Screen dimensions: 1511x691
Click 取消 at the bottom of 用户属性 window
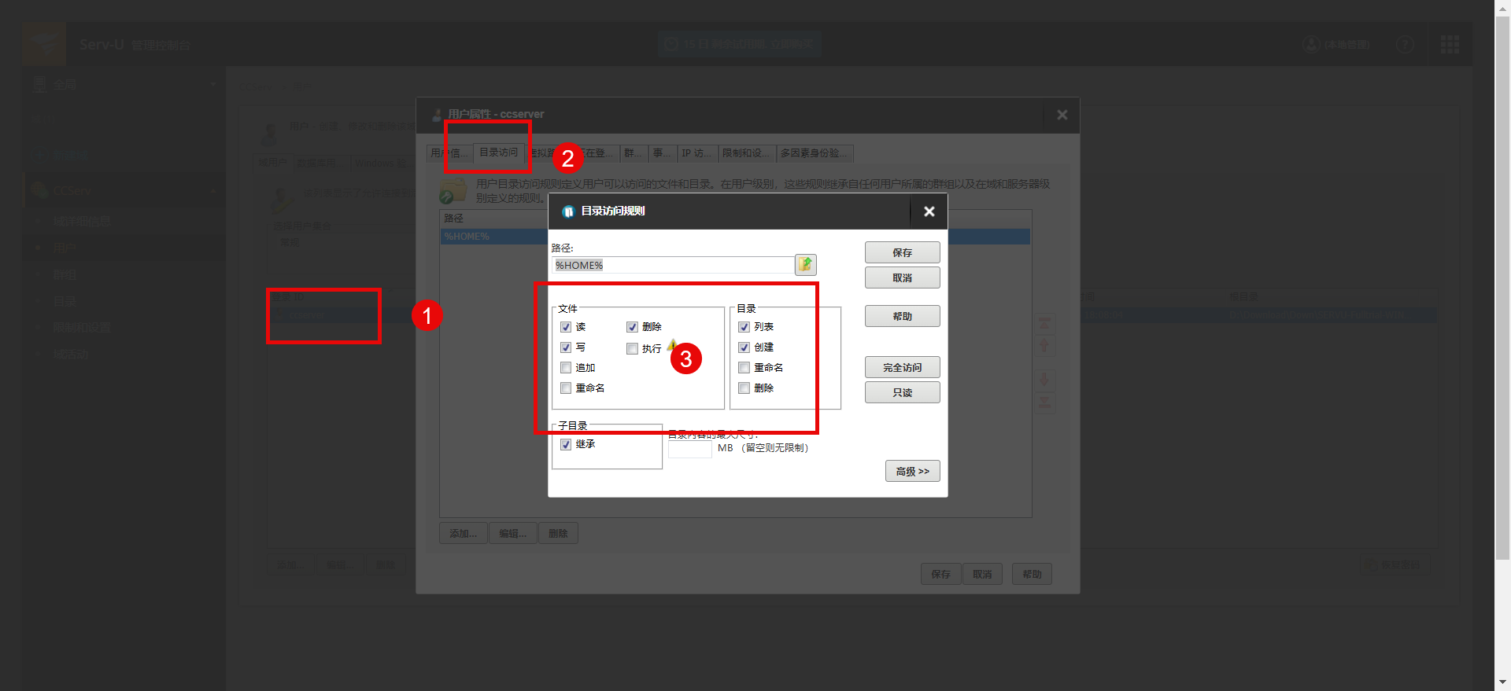[982, 574]
